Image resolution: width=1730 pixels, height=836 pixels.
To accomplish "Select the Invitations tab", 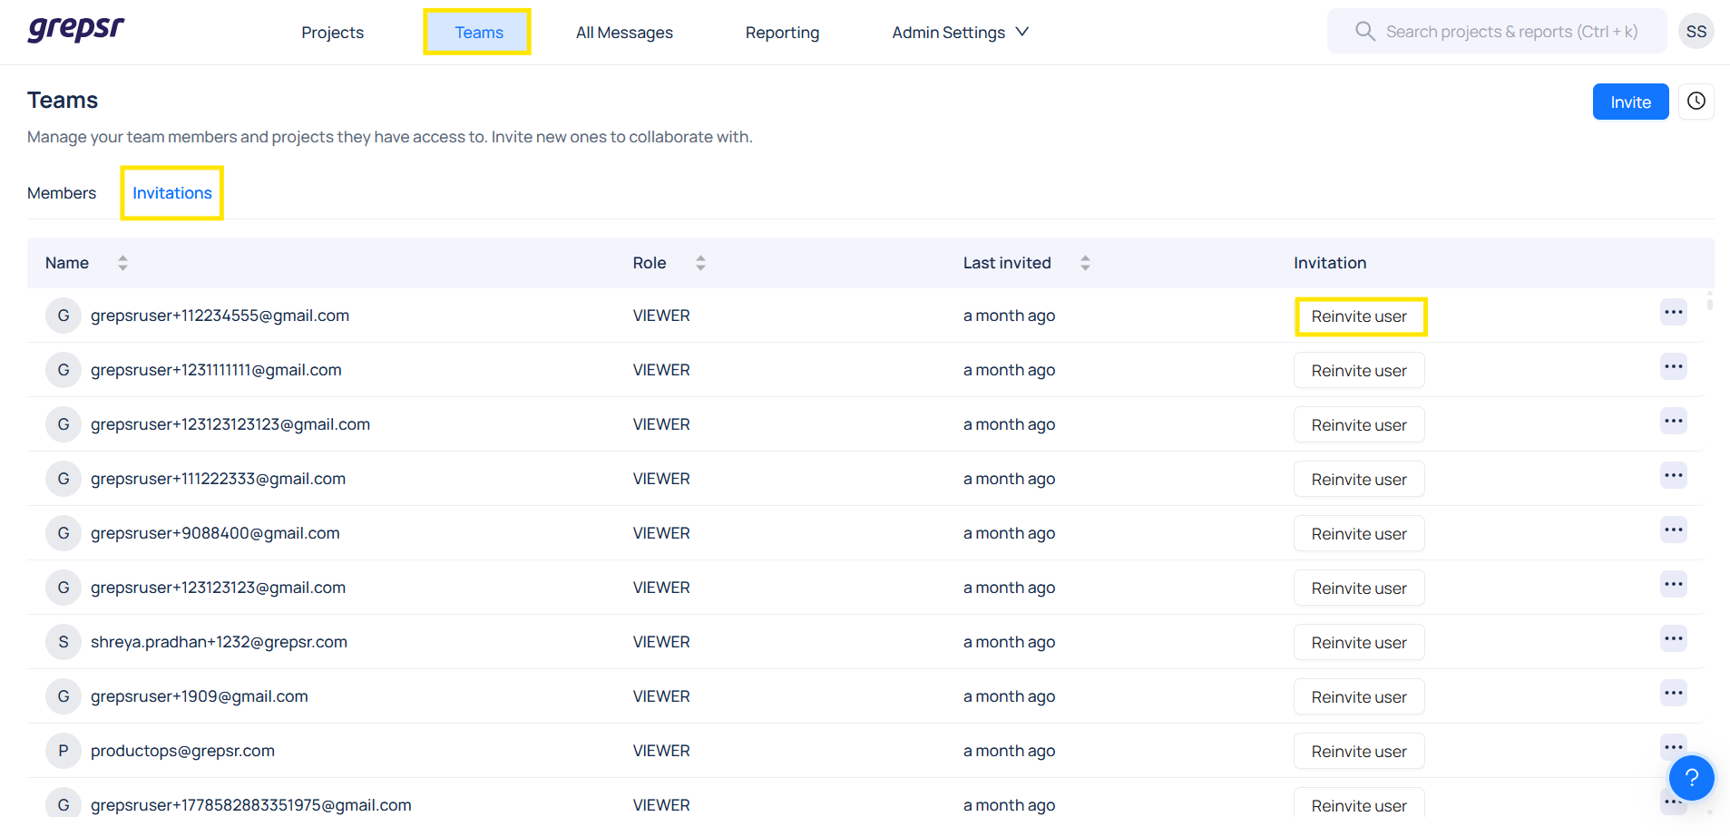I will (x=172, y=193).
